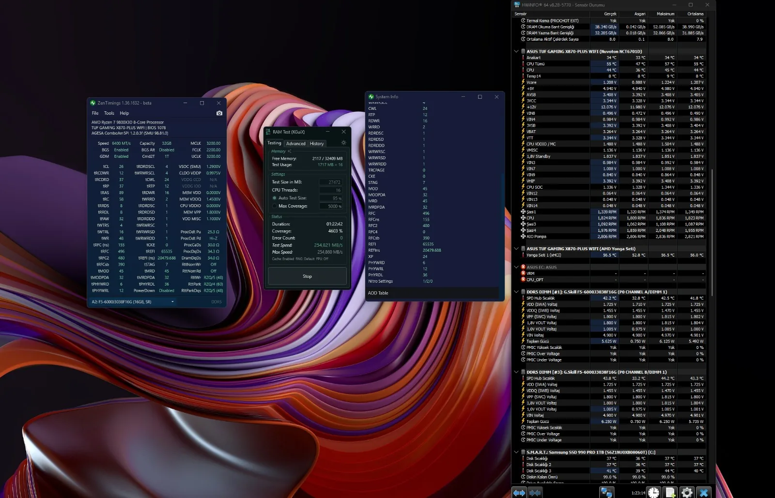Click the memory sparkle icon in RAM Test
Screen dimensions: 775x498
tap(289, 151)
